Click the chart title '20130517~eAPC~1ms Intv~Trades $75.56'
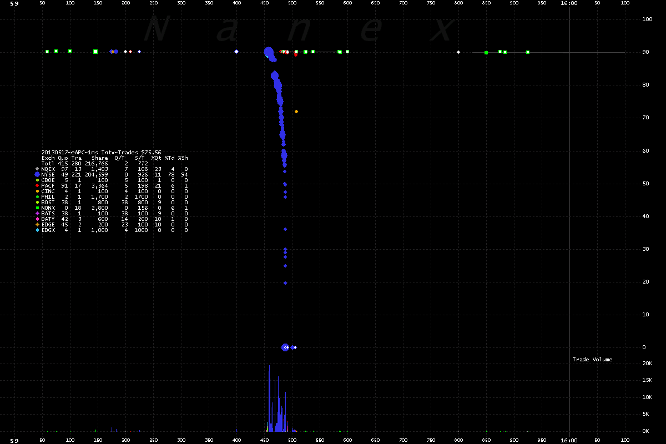 point(102,152)
